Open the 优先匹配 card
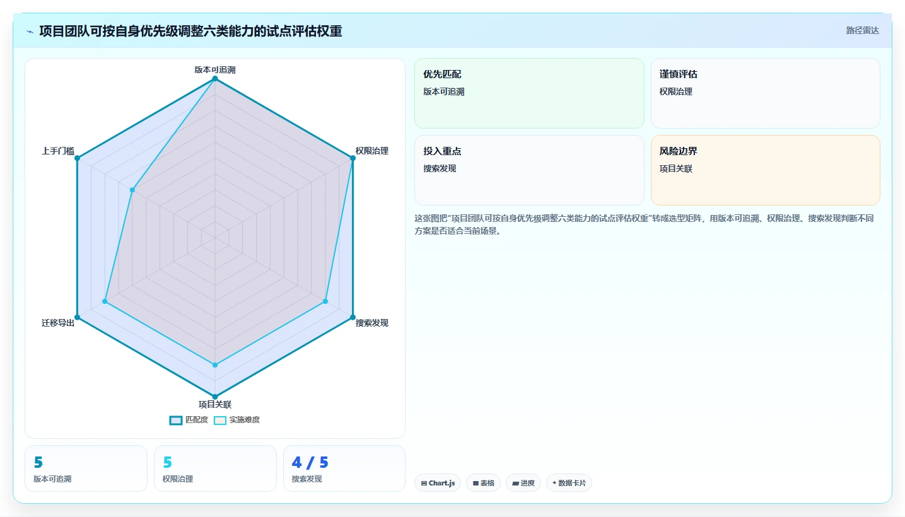This screenshot has width=905, height=517. [x=529, y=93]
